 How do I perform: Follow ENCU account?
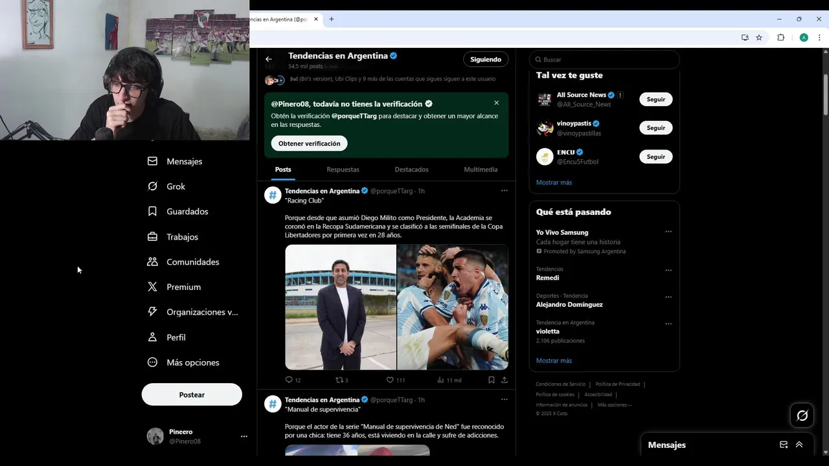tap(656, 157)
